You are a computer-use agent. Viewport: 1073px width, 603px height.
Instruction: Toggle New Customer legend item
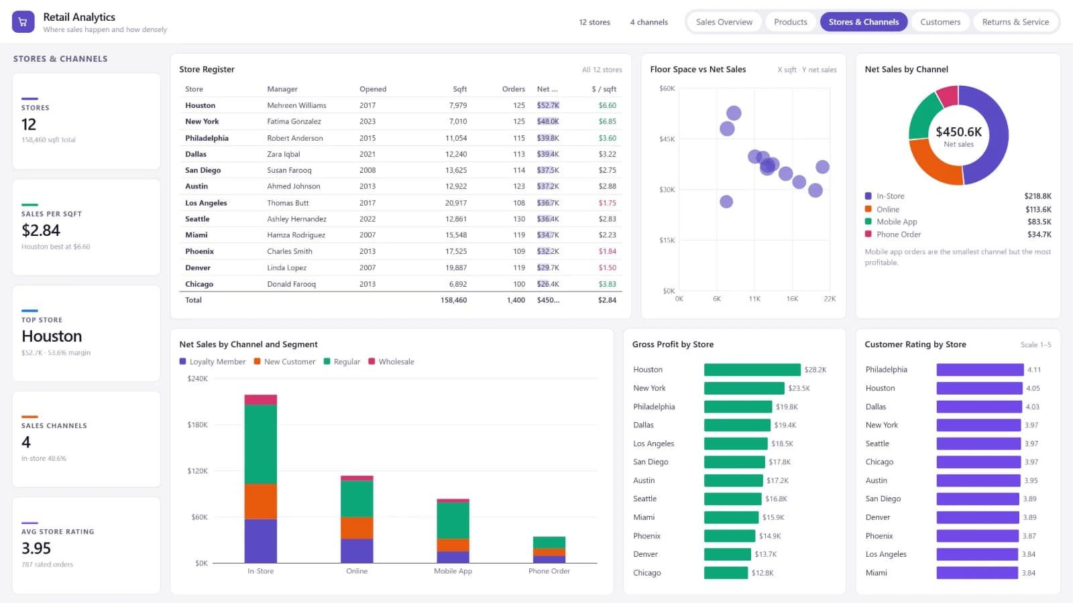(x=284, y=362)
